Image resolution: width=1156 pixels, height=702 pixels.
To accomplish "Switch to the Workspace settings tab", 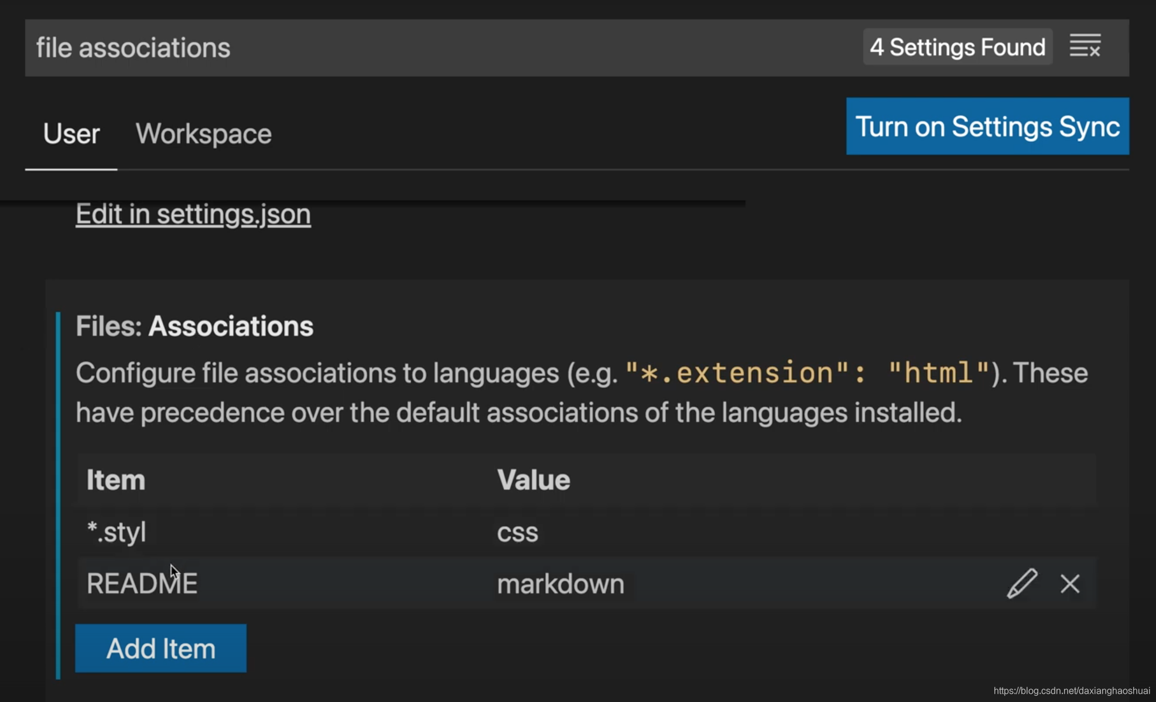I will [203, 134].
